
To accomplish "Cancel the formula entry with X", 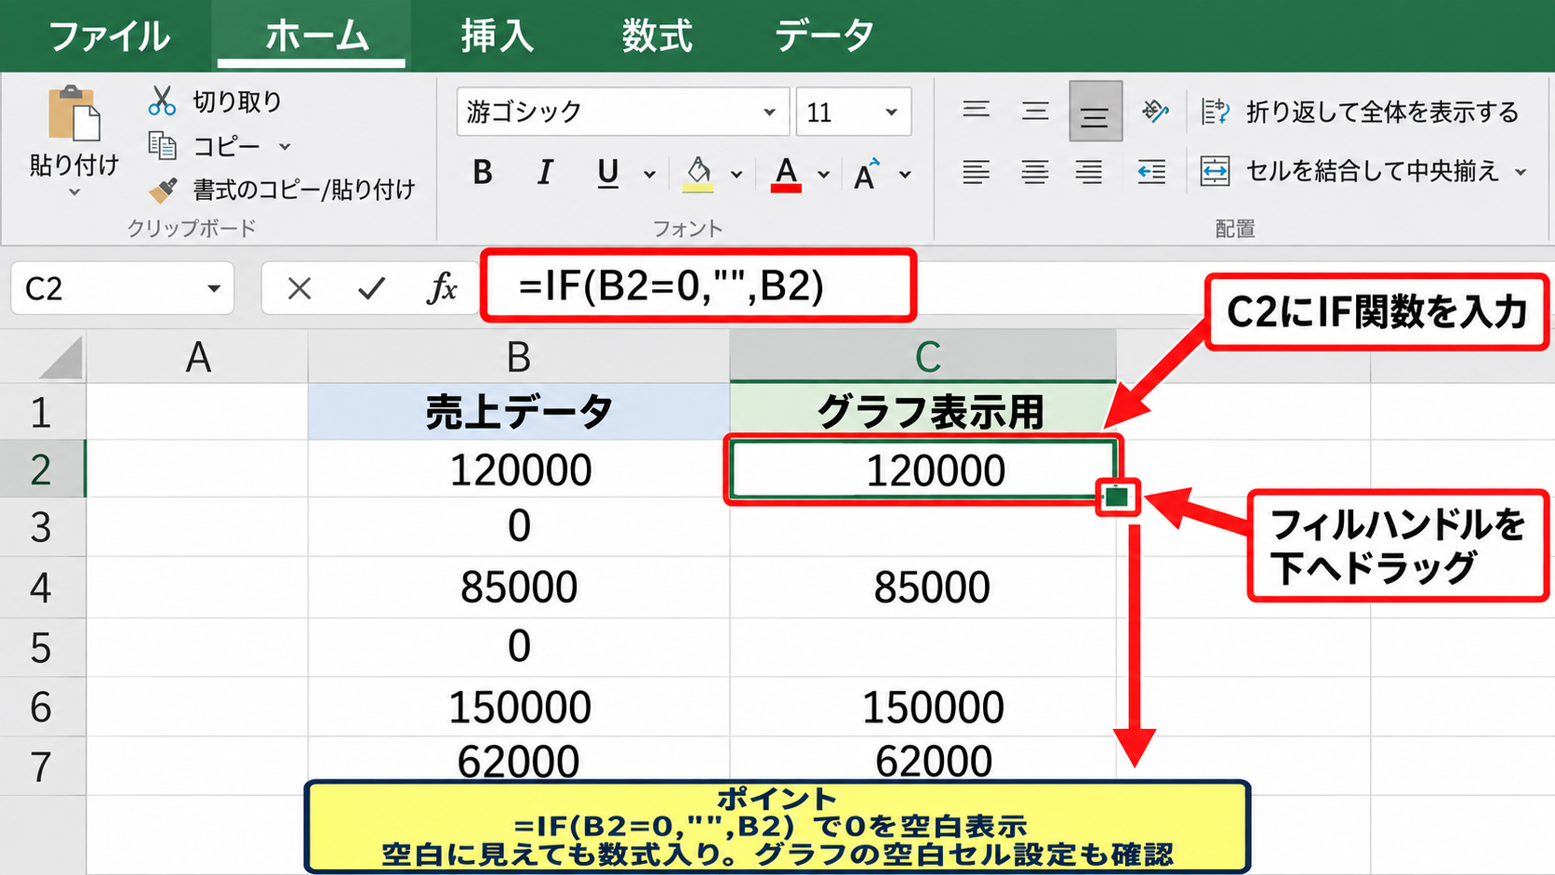I will coord(299,288).
